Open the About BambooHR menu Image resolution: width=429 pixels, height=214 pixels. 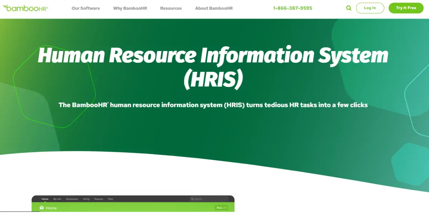(214, 8)
